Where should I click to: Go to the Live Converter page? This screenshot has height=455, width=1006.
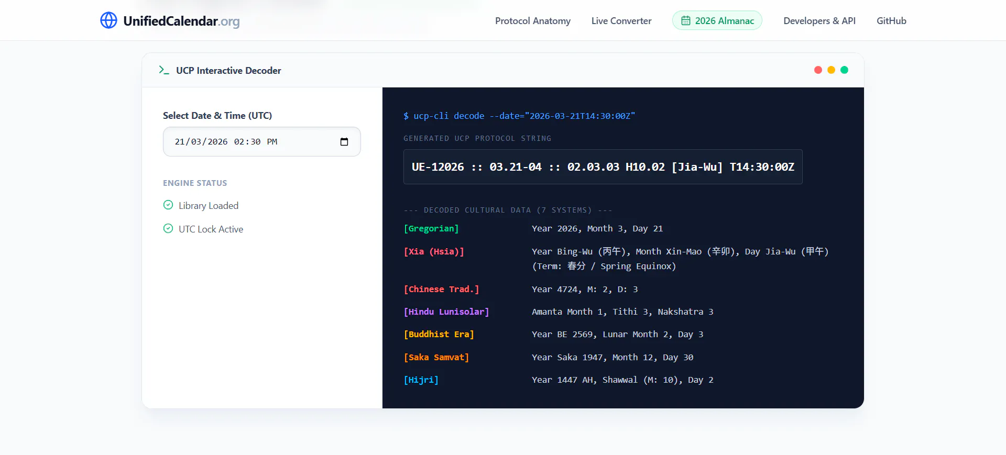621,21
